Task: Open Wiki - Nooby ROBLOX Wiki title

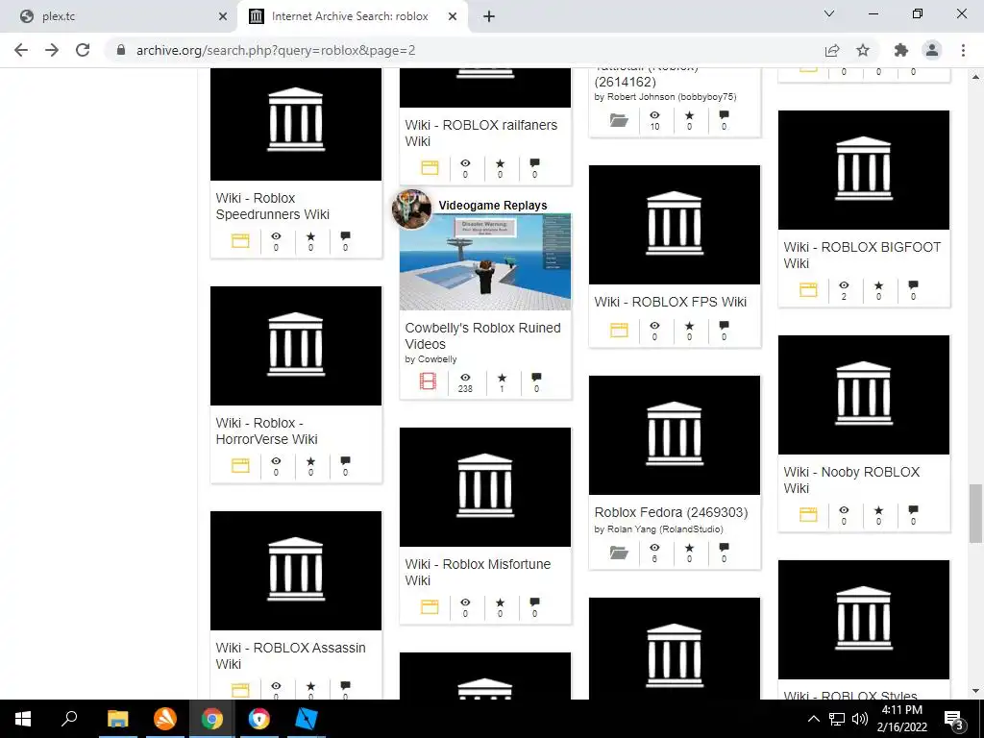Action: click(851, 480)
